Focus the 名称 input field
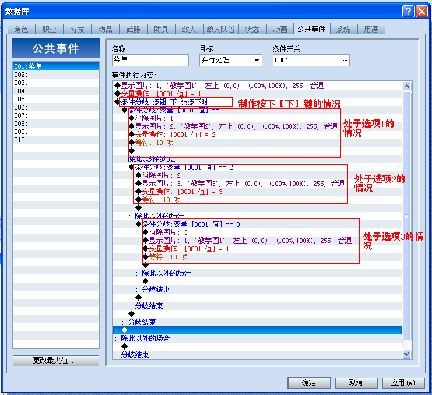Screen dimensions: 432x395 150,60
